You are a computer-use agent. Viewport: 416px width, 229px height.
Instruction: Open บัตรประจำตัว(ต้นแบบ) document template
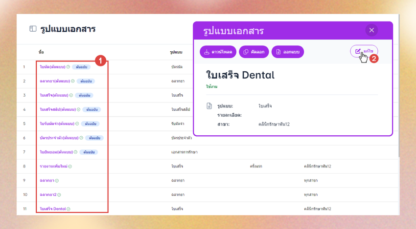click(59, 138)
